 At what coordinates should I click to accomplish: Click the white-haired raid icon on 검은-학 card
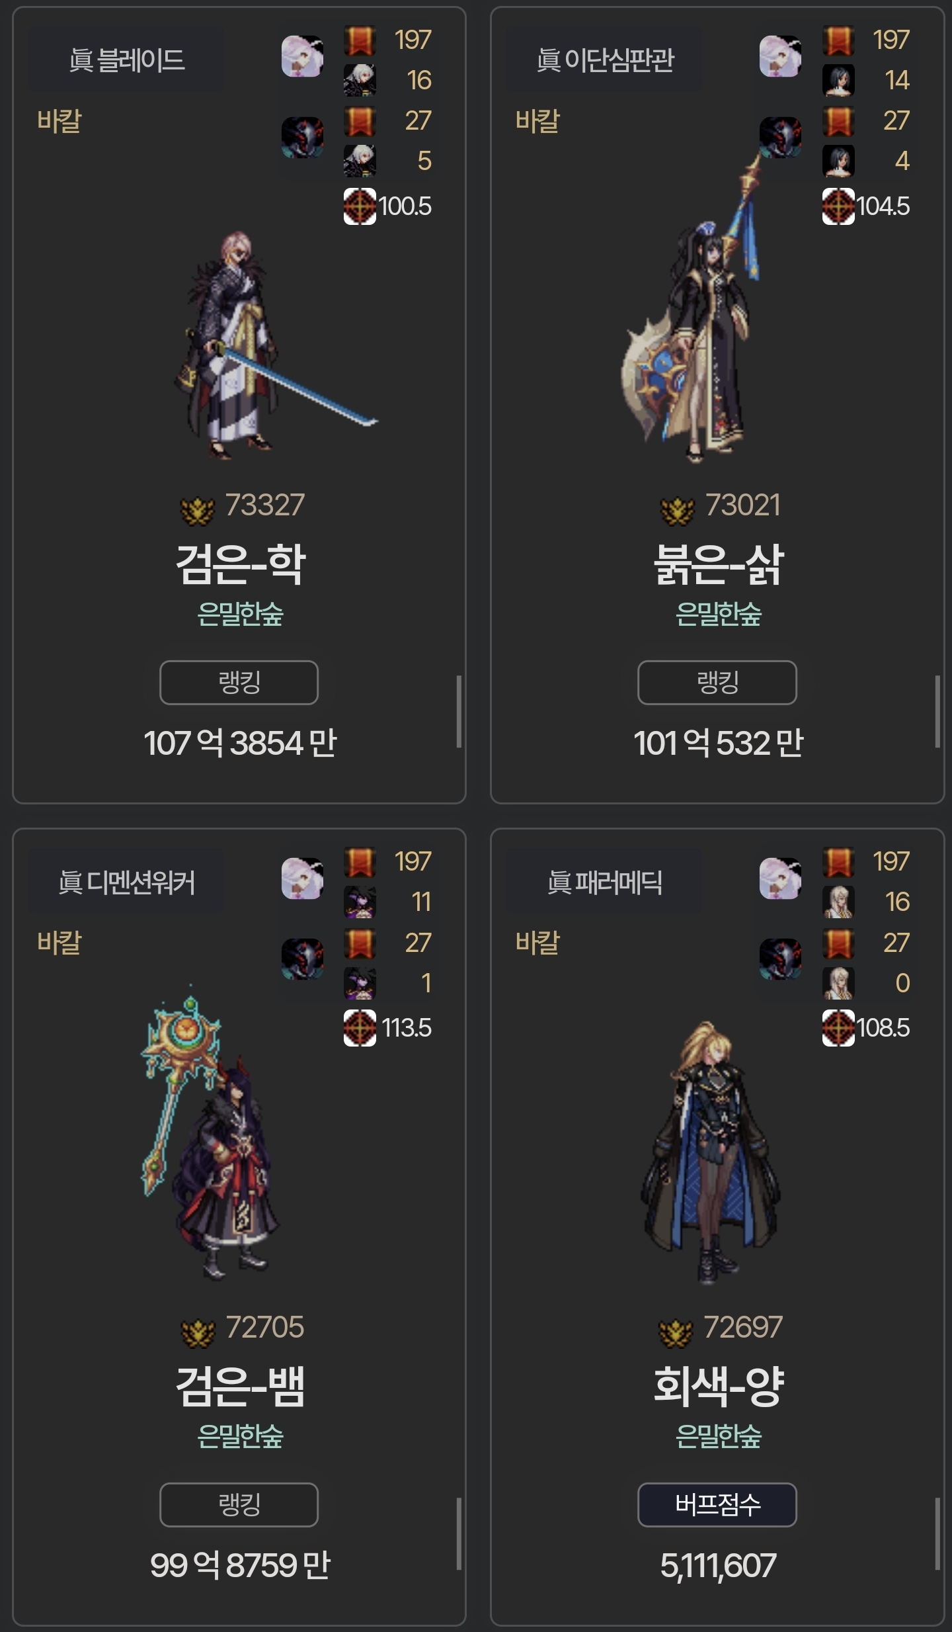tap(302, 57)
